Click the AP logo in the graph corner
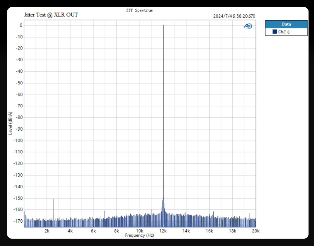314x246 pixels. tap(248, 26)
